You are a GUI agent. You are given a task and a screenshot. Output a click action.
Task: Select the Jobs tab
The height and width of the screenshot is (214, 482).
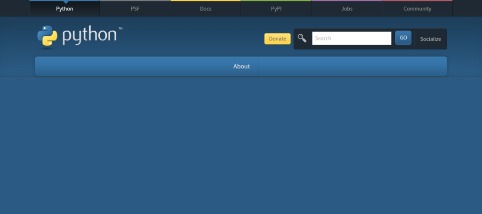pos(347,8)
